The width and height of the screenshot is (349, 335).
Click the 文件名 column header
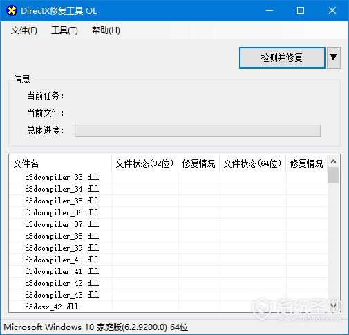coord(60,163)
